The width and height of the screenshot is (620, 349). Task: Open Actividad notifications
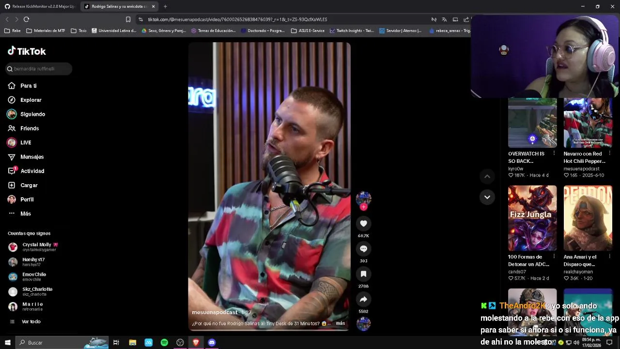point(26,171)
